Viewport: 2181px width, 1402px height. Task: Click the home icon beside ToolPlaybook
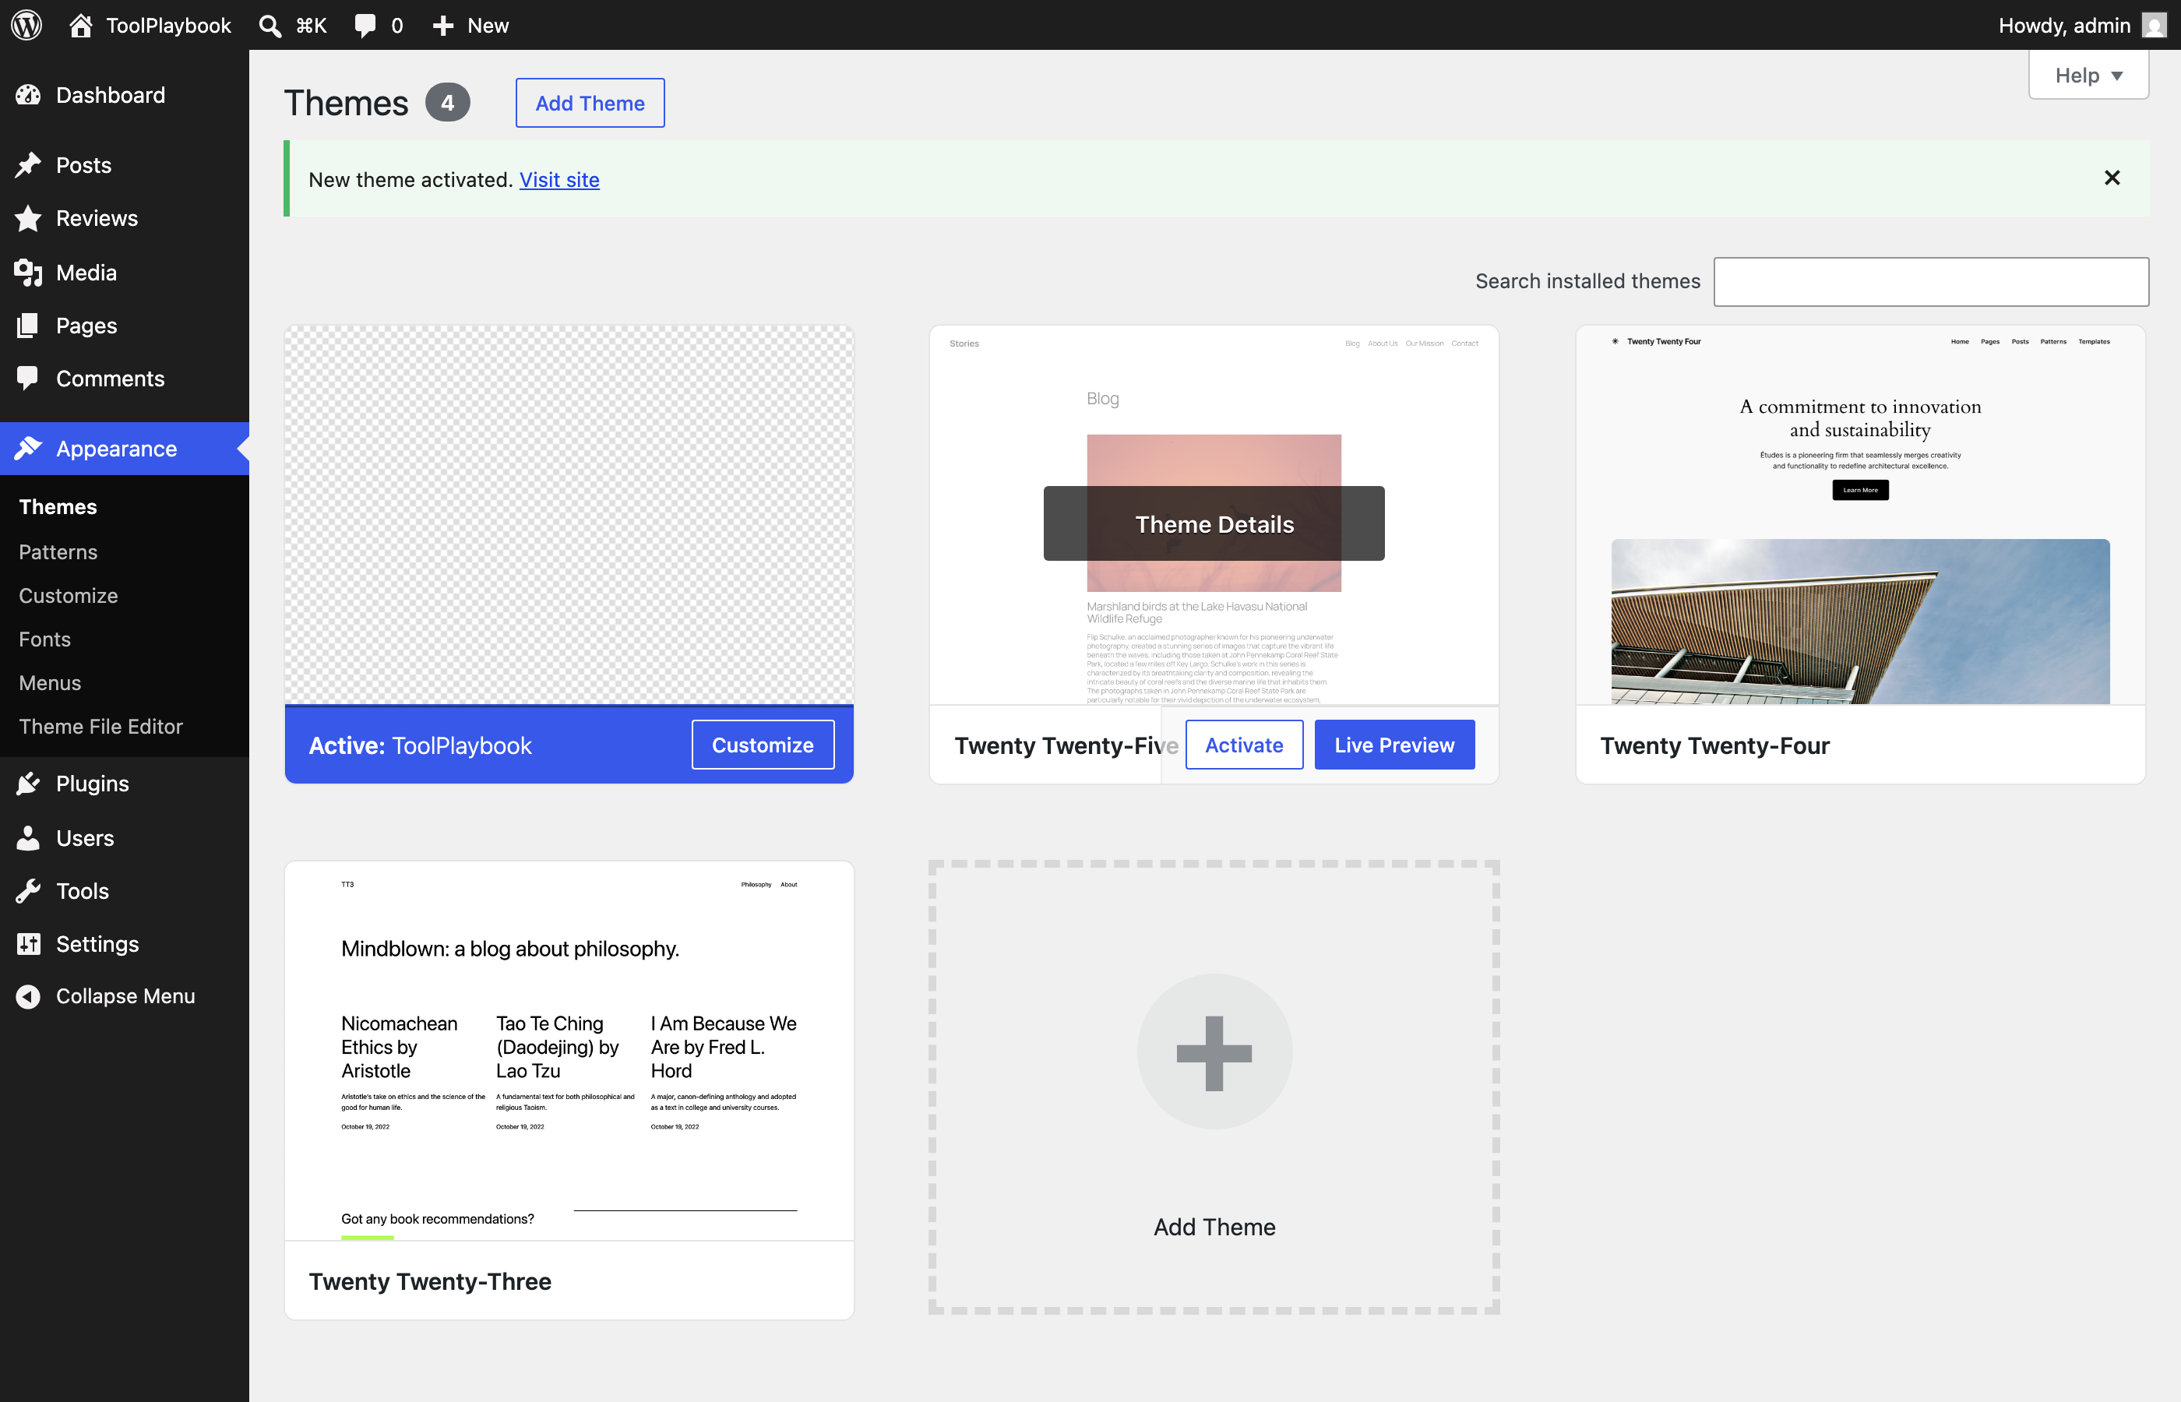pos(80,25)
